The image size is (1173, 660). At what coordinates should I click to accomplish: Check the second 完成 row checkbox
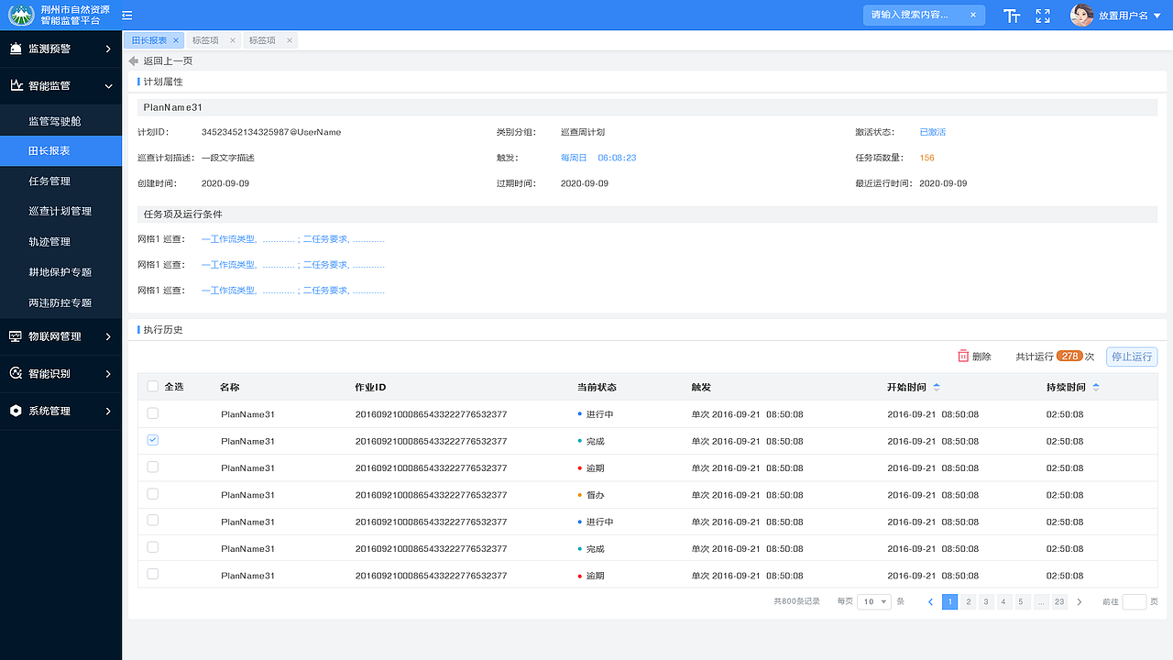click(153, 547)
